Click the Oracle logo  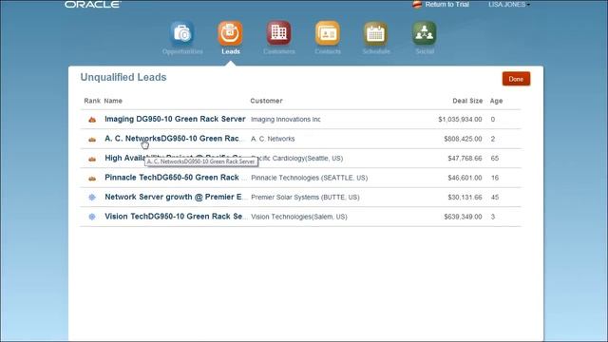[x=93, y=4]
